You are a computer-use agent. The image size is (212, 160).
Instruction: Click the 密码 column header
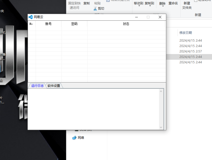pos(74,24)
